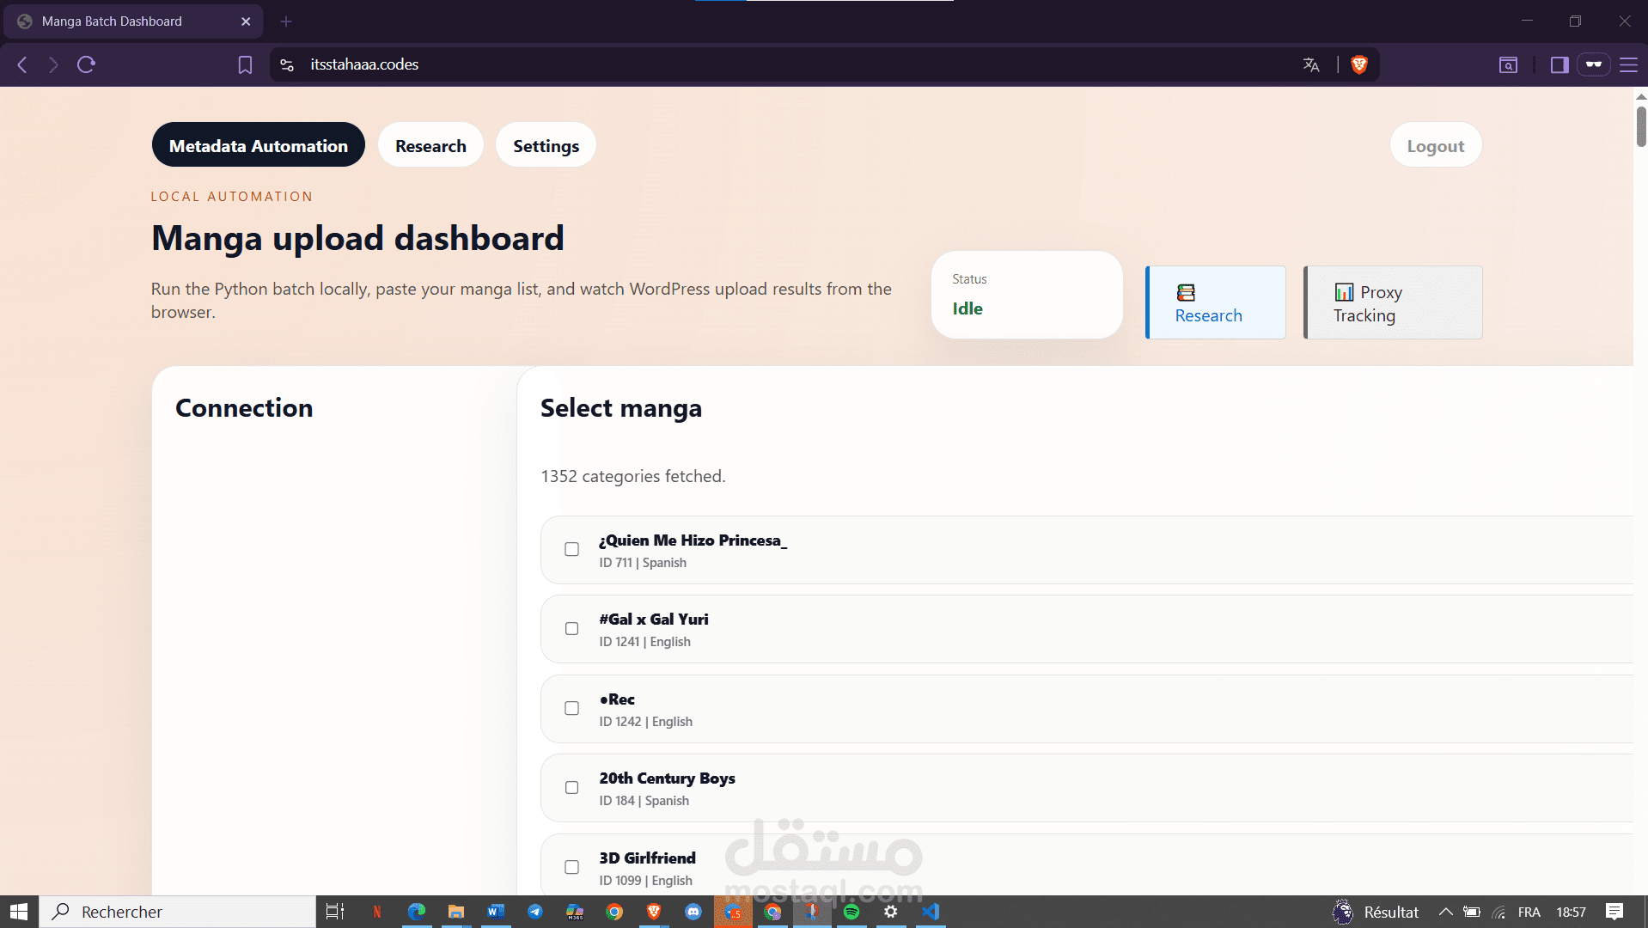Click the Status Idle card

(1027, 295)
